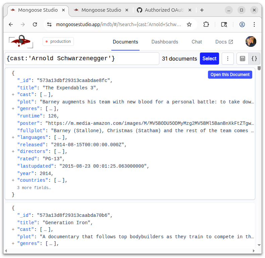Expand genres array in The Expendables 3
This screenshot has height=258, width=265.
tap(13, 109)
